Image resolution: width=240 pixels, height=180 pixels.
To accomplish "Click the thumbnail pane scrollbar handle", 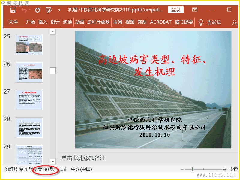I will (53, 71).
